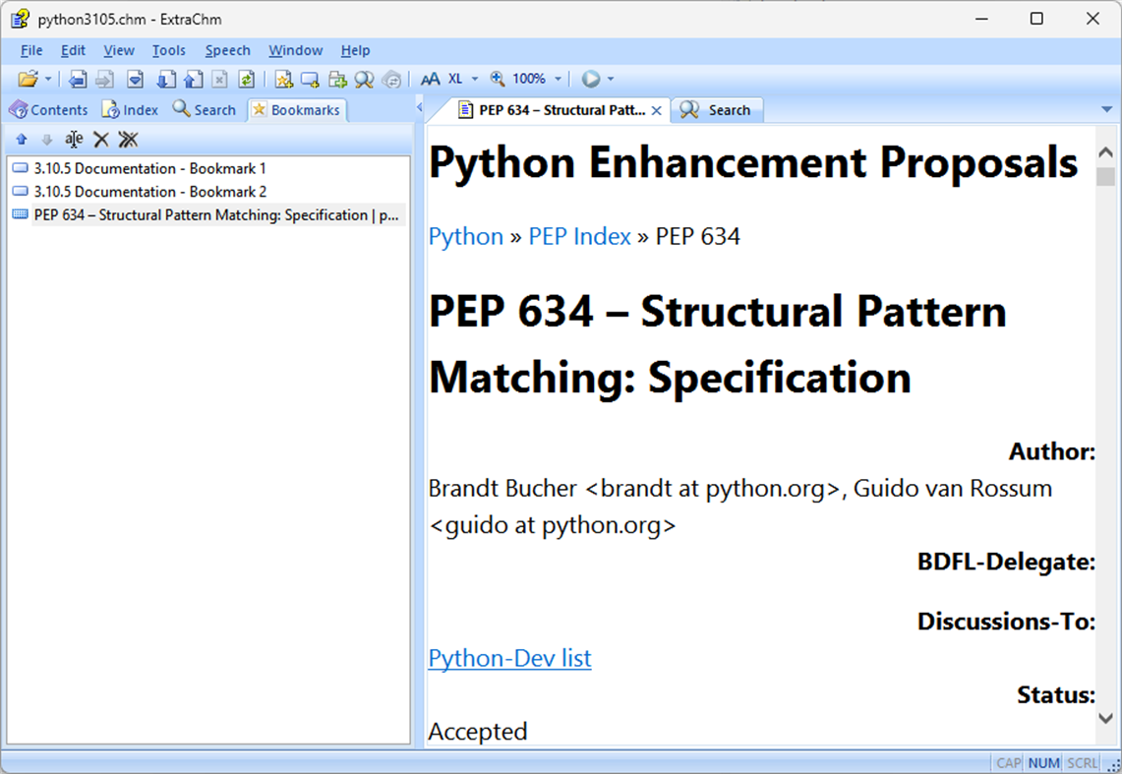The image size is (1122, 774).
Task: Click the Home page icon in toolbar
Action: pyautogui.click(x=136, y=80)
